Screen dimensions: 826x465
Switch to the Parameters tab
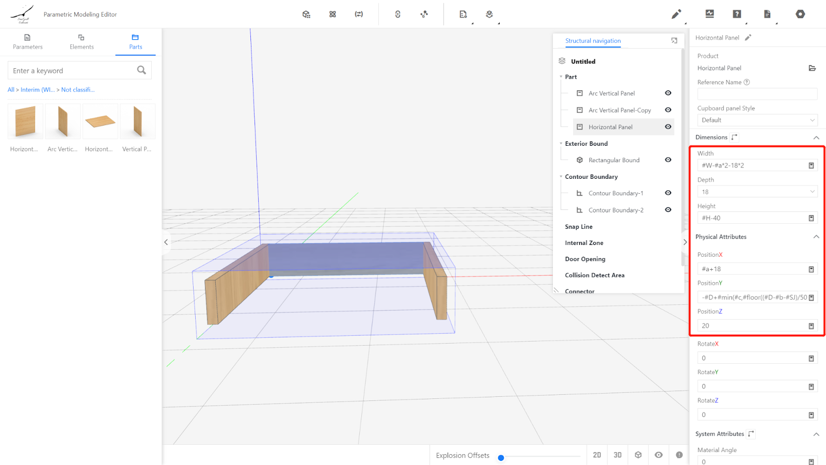click(28, 41)
